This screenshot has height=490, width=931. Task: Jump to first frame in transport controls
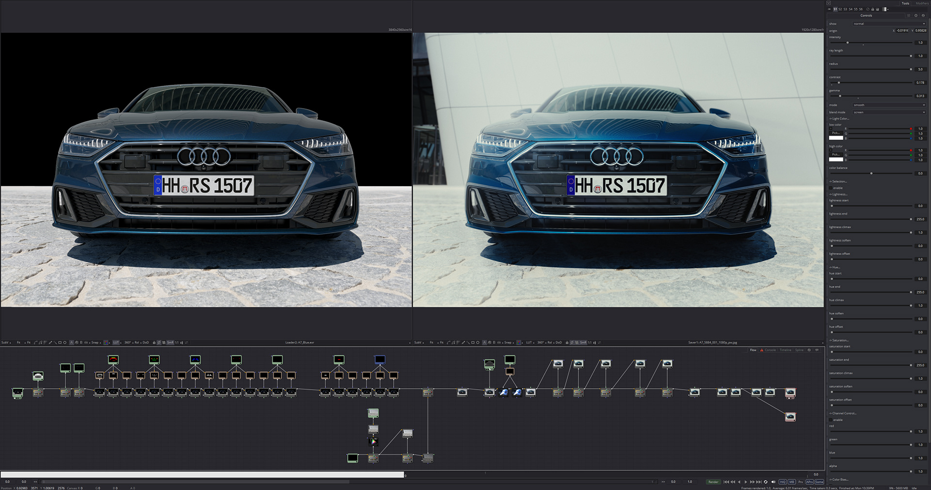click(726, 482)
